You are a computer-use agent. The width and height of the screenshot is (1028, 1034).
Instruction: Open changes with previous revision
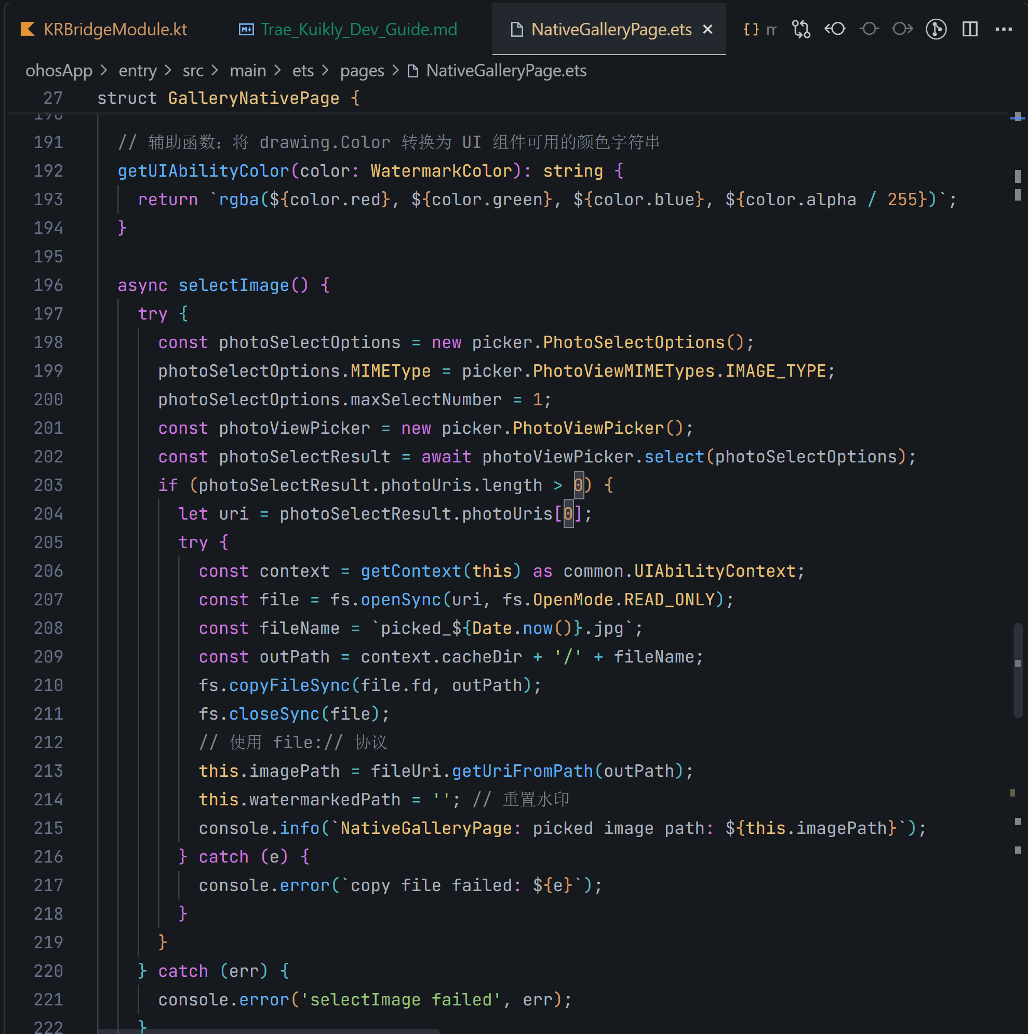coord(835,29)
